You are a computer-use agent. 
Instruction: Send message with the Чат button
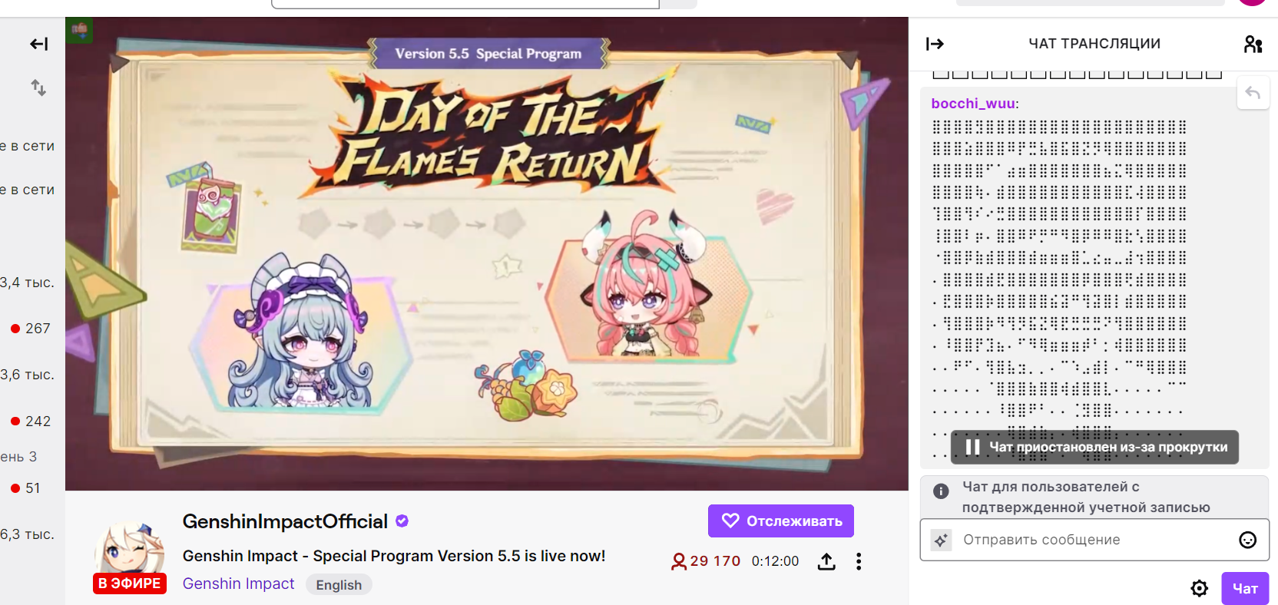(x=1245, y=588)
